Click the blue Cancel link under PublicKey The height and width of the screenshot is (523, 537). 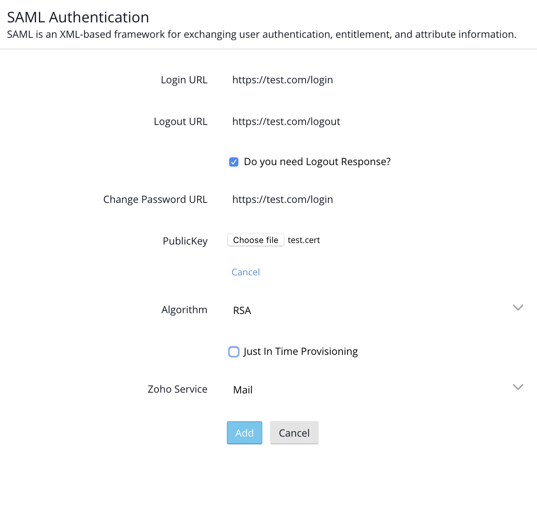pos(245,272)
